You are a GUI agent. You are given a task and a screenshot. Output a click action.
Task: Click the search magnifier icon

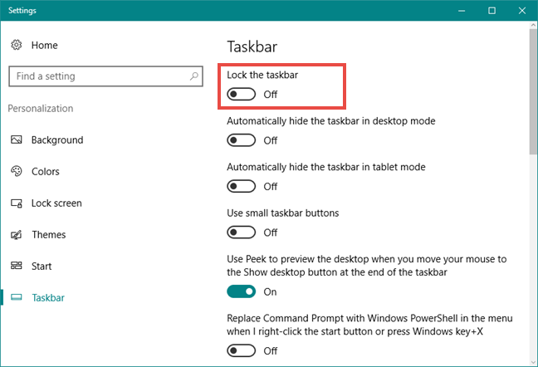pyautogui.click(x=193, y=76)
